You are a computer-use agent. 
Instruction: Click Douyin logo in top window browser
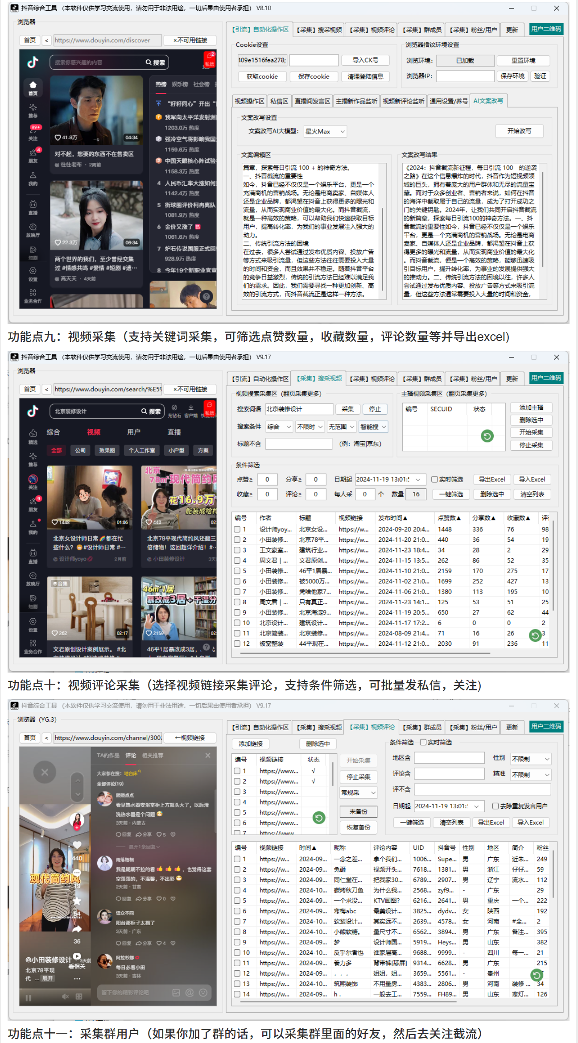pos(33,62)
